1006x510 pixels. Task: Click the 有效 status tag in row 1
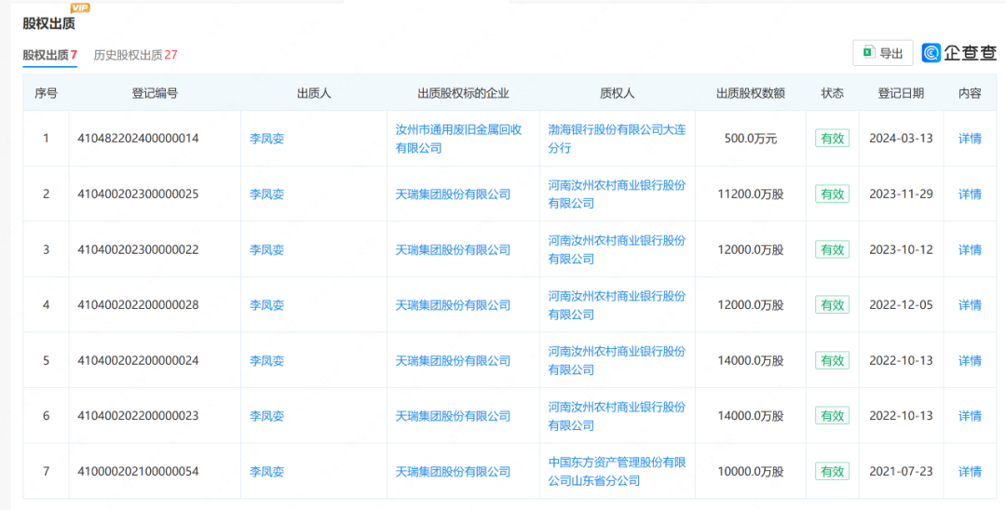832,139
